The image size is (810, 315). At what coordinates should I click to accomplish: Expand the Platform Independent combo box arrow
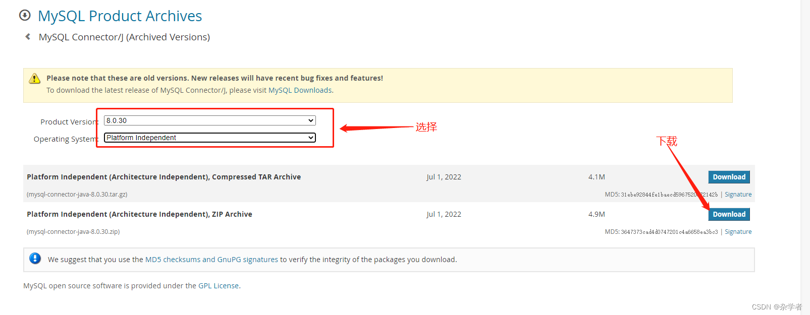click(310, 137)
